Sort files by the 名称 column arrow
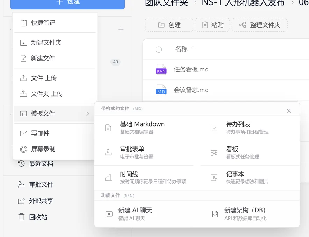Screen dimensions: 309x237 (x=193, y=49)
